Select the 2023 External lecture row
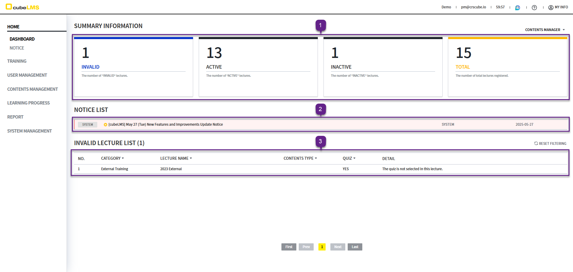The image size is (573, 272). pyautogui.click(x=171, y=169)
